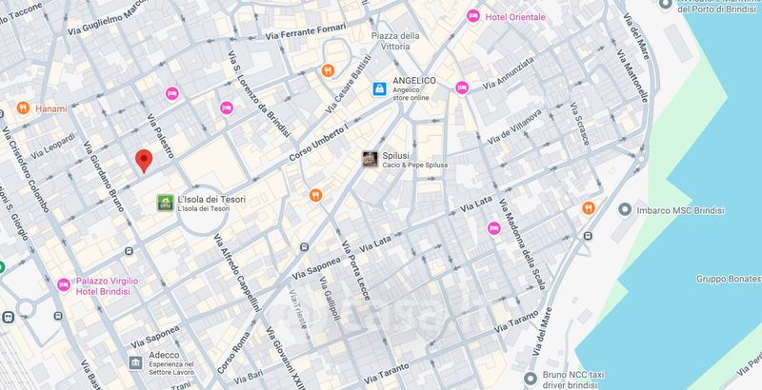Click the Hotel Orientale pink lodging icon
The image size is (762, 390).
click(x=473, y=16)
